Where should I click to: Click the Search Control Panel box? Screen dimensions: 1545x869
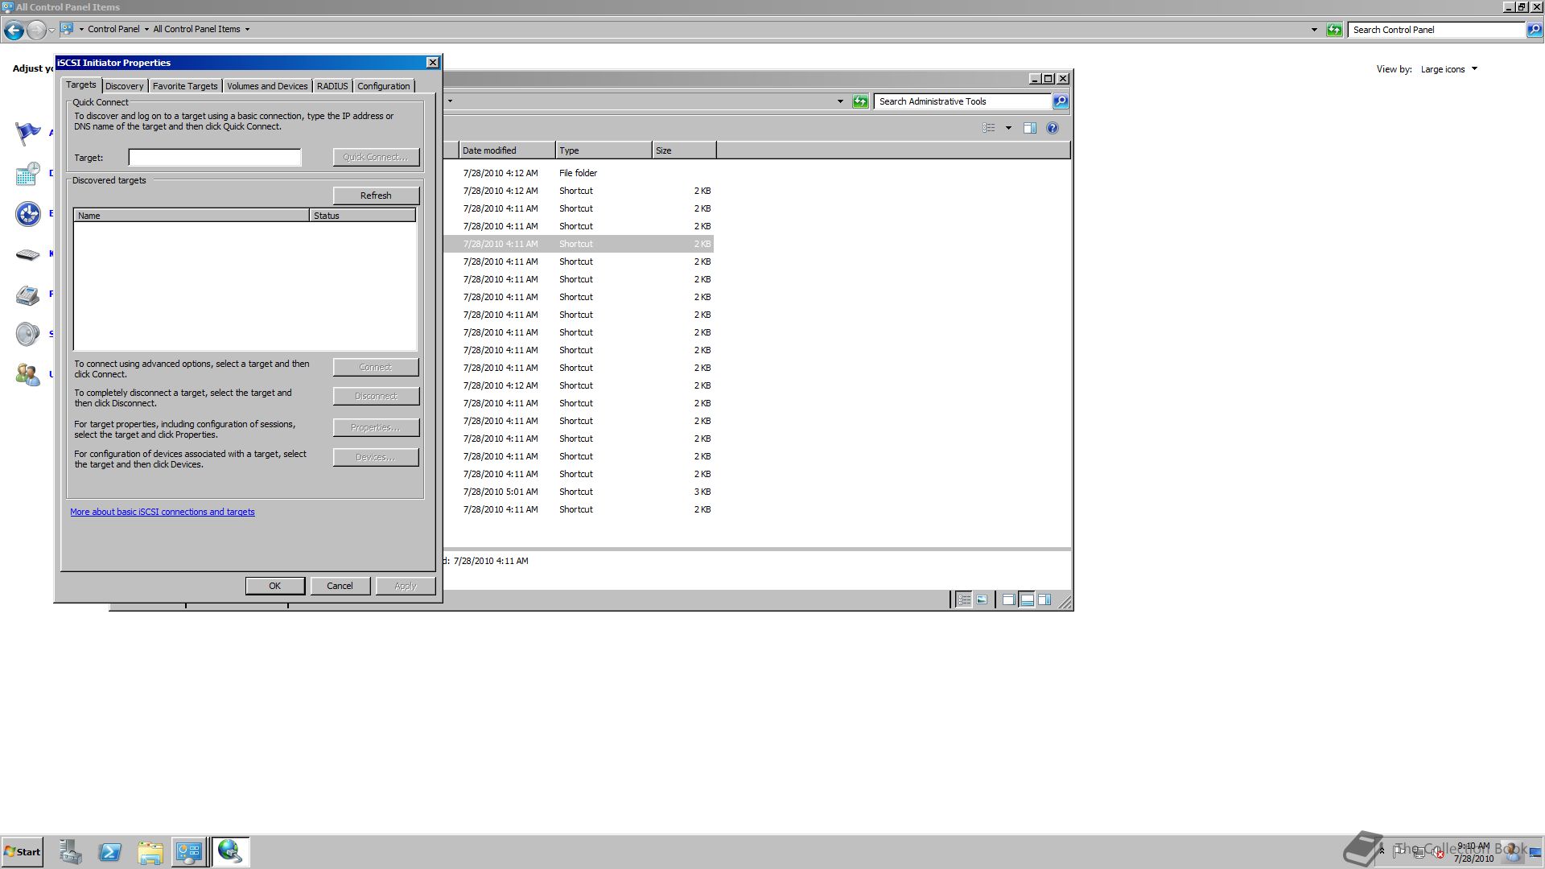click(x=1436, y=30)
